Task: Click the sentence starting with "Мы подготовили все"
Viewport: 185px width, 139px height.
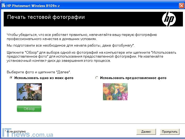Action: (71, 46)
